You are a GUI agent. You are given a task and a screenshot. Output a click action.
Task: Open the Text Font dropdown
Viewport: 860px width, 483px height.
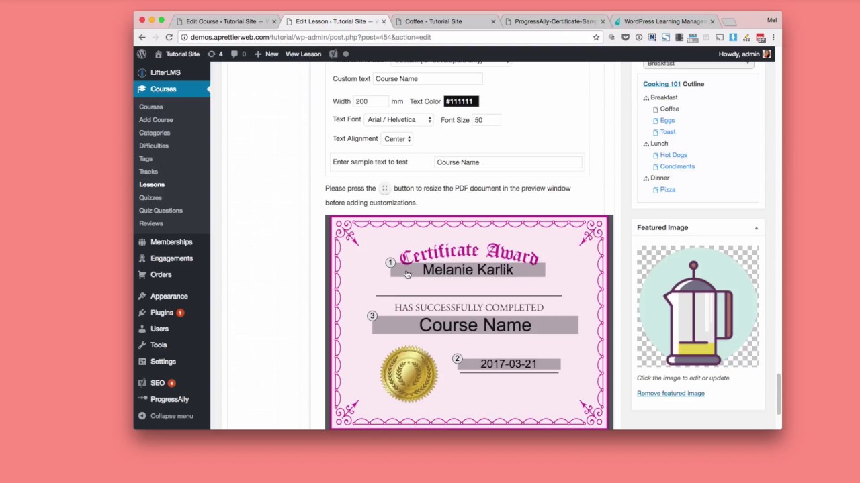pyautogui.click(x=399, y=120)
